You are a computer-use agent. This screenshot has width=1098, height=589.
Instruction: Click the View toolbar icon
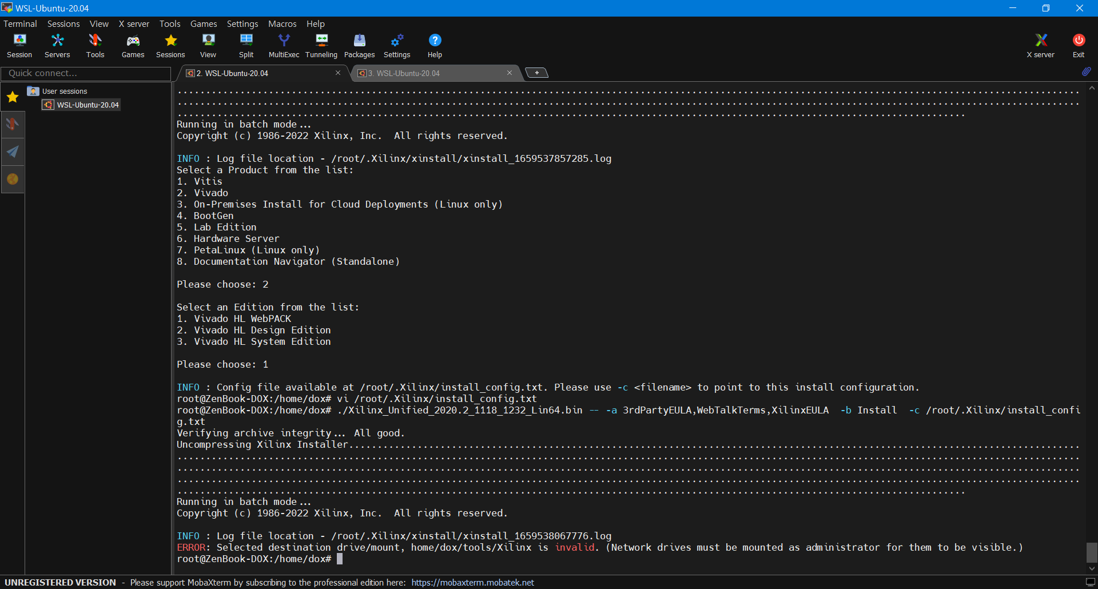coord(208,45)
